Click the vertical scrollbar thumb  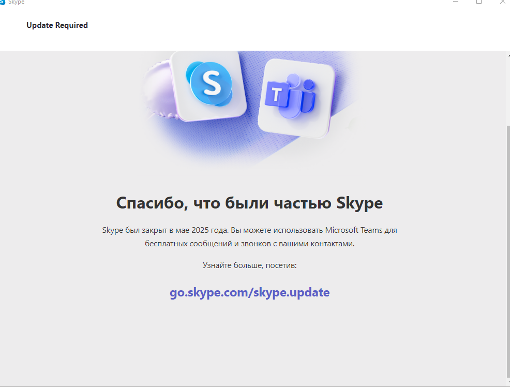point(508,252)
